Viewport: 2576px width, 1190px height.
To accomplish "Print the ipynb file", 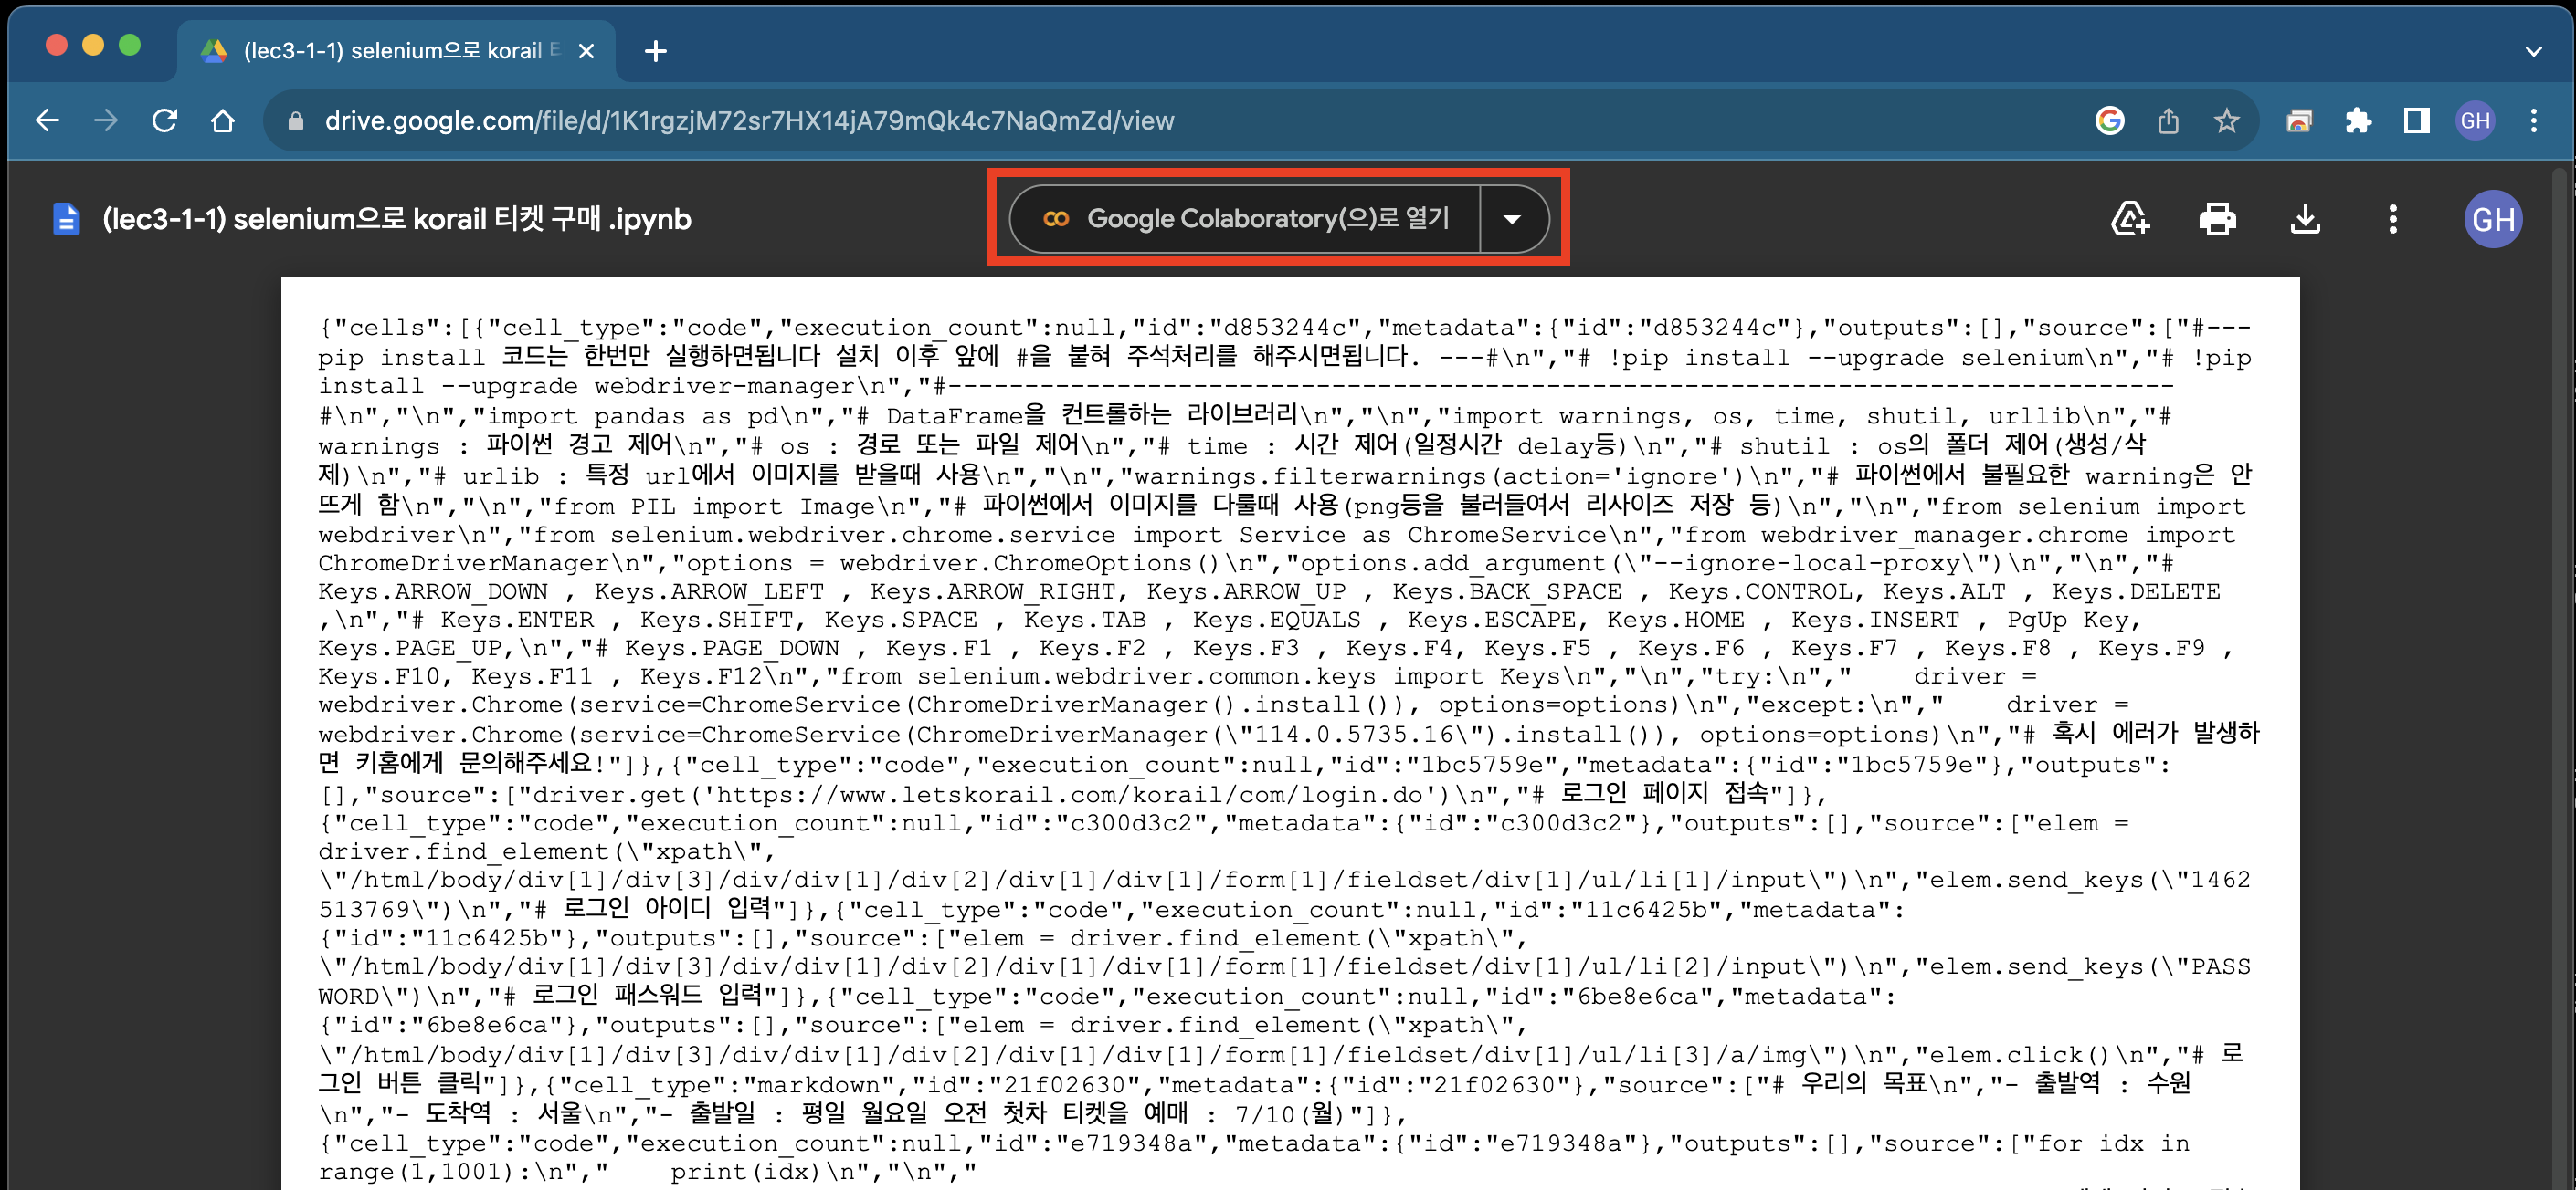I will coord(2217,219).
